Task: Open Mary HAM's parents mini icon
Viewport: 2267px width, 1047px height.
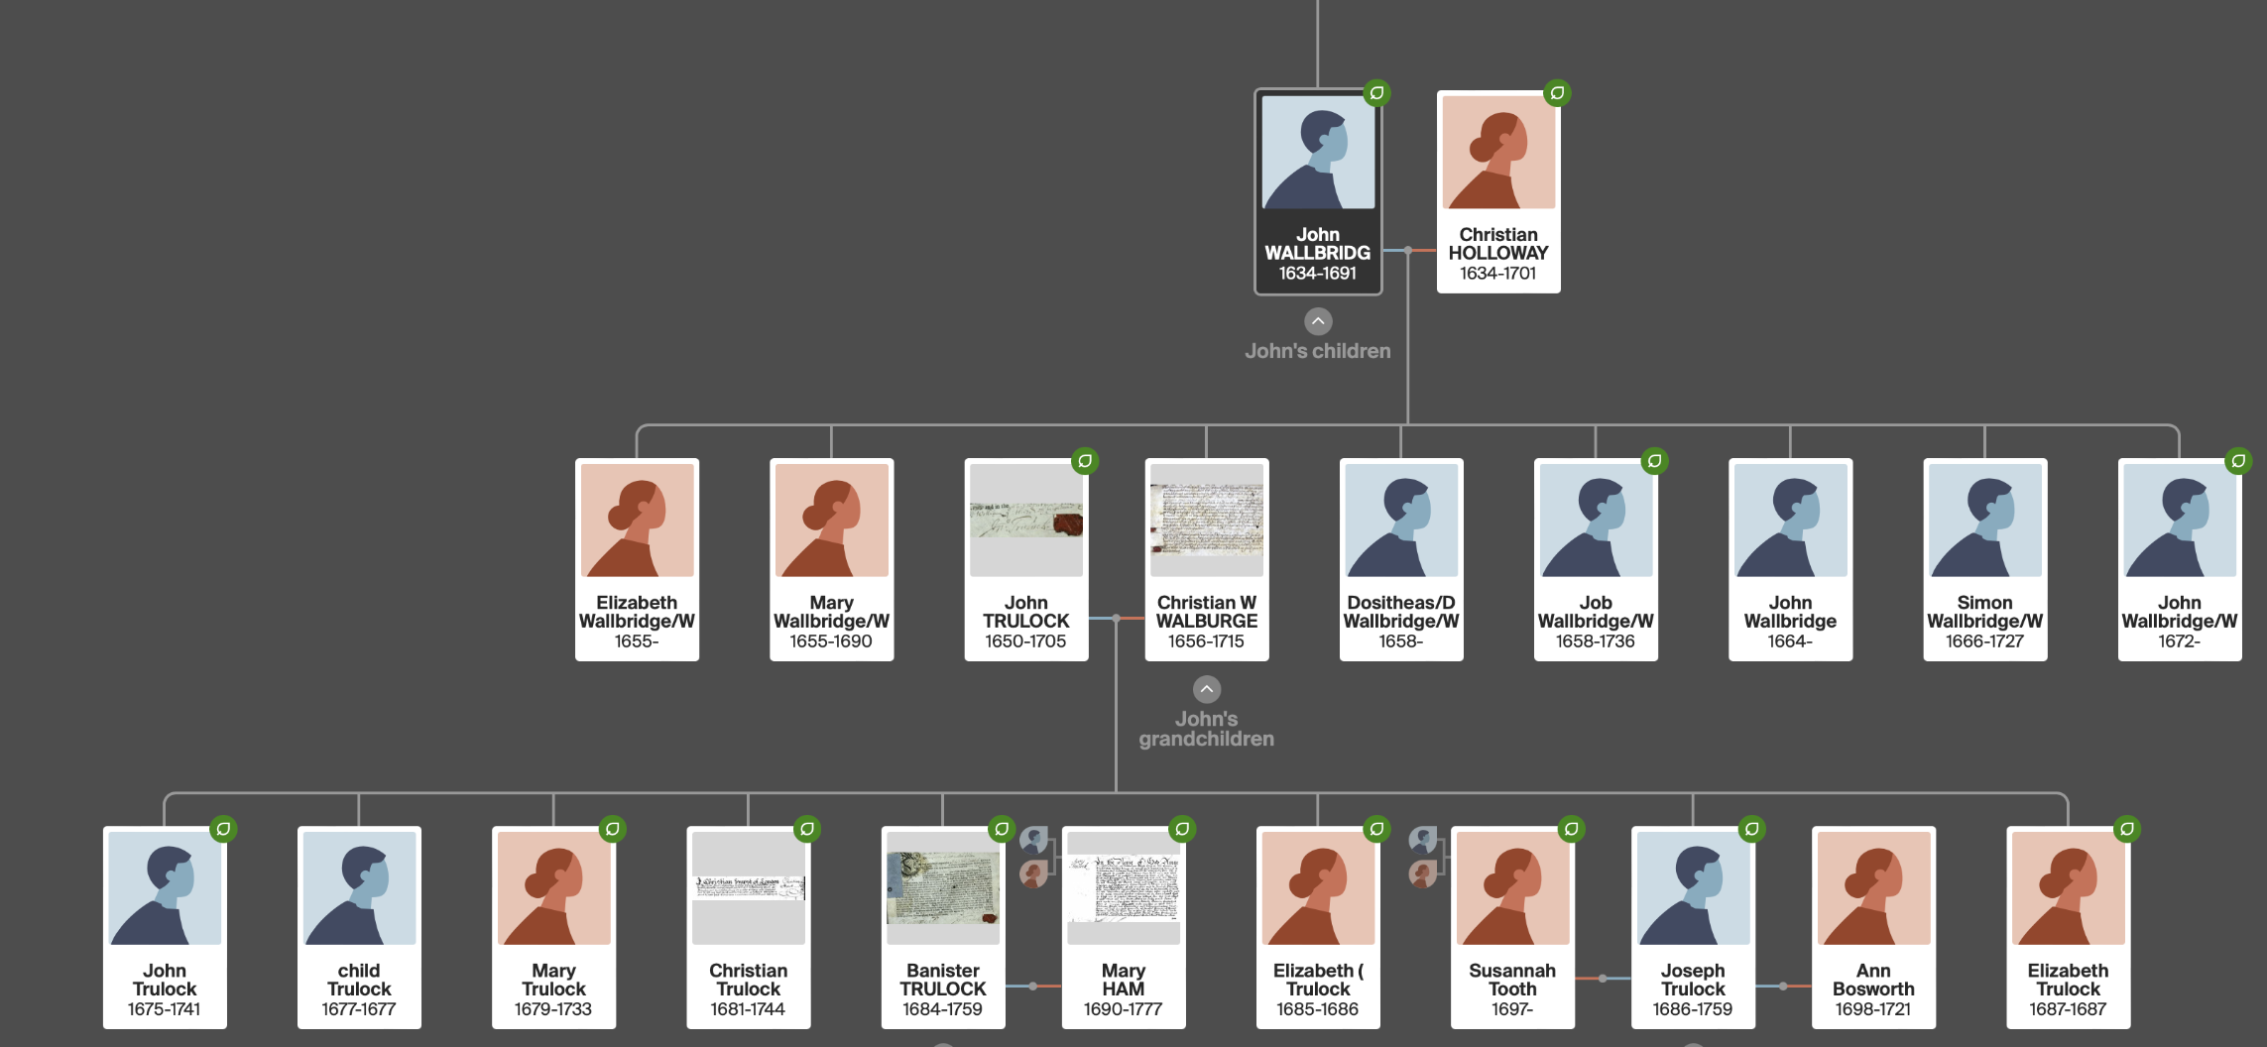Action: pos(1034,857)
